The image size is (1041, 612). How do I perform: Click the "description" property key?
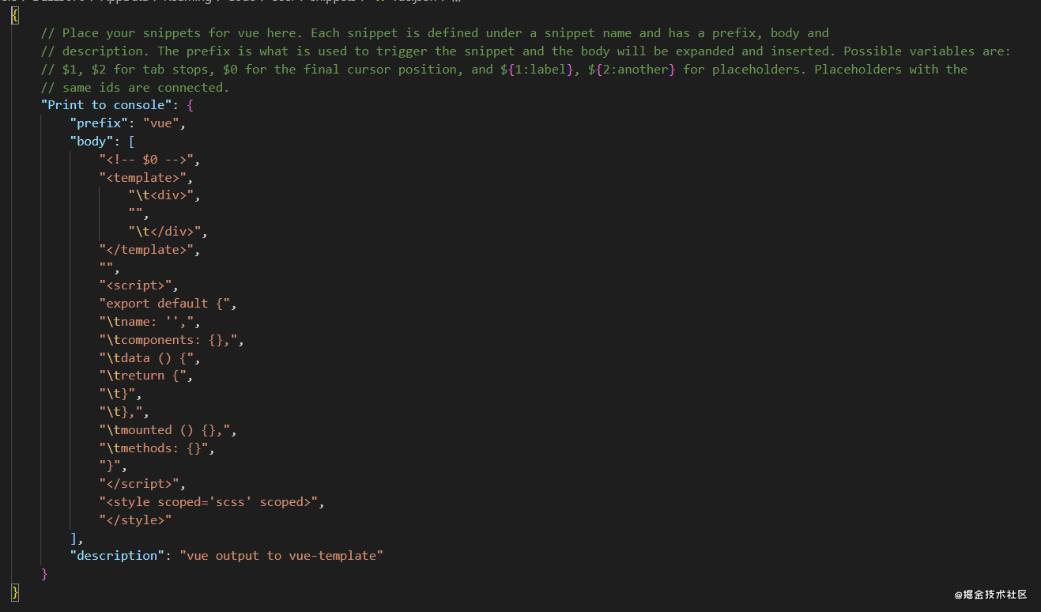coord(117,556)
